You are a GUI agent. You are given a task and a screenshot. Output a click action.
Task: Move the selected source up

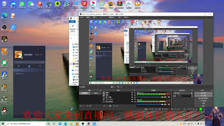coord(114,106)
